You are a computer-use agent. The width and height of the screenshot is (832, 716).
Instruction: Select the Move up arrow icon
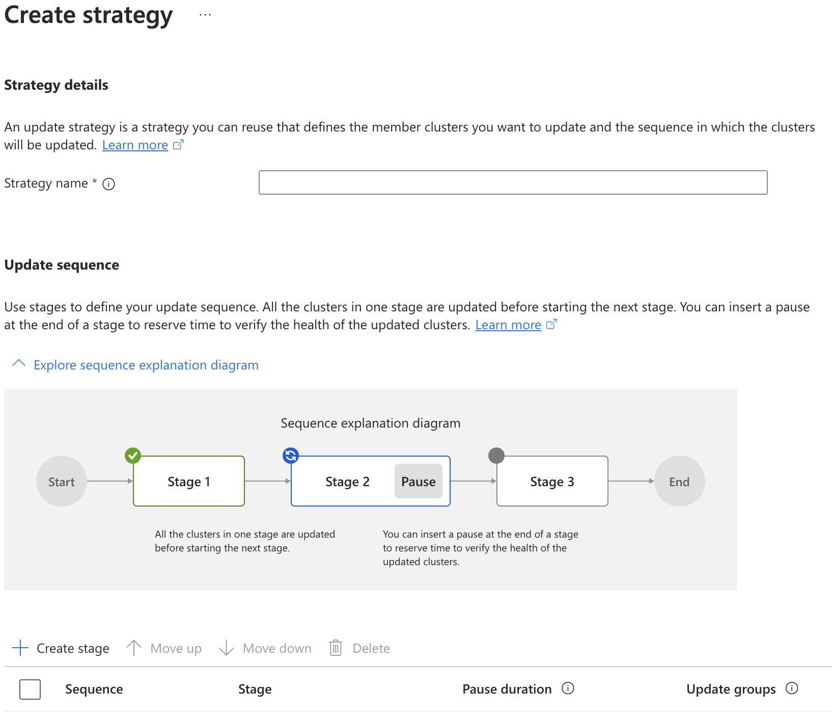pos(134,648)
